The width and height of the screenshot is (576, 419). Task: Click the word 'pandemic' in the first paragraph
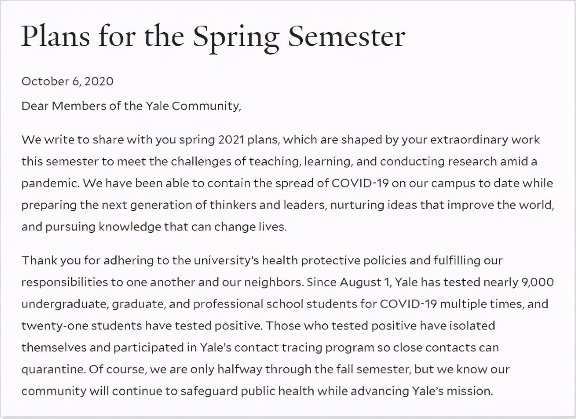[50, 183]
